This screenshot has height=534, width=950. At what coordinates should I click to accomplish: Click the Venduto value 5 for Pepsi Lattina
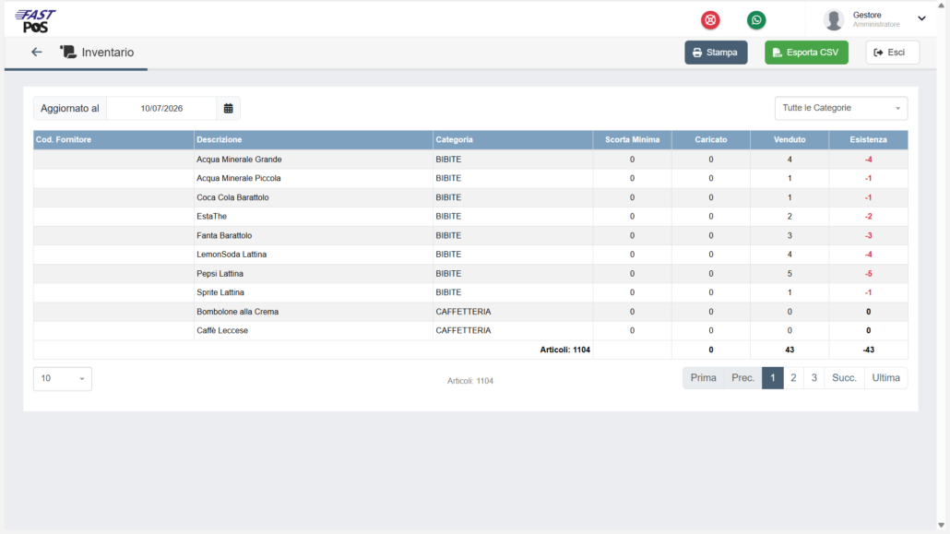pos(790,274)
